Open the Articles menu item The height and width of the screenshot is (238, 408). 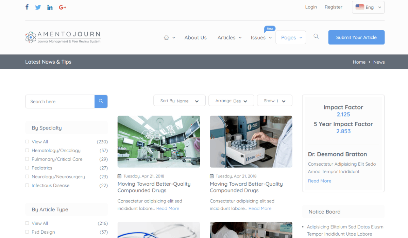[x=226, y=37]
